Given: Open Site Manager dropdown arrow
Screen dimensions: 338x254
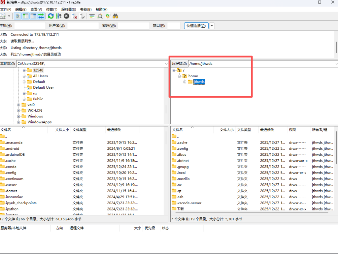Looking at the screenshot, I should 9,16.
